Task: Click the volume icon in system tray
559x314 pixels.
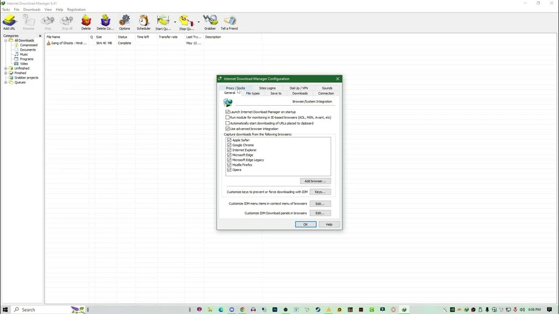Action: click(522, 310)
